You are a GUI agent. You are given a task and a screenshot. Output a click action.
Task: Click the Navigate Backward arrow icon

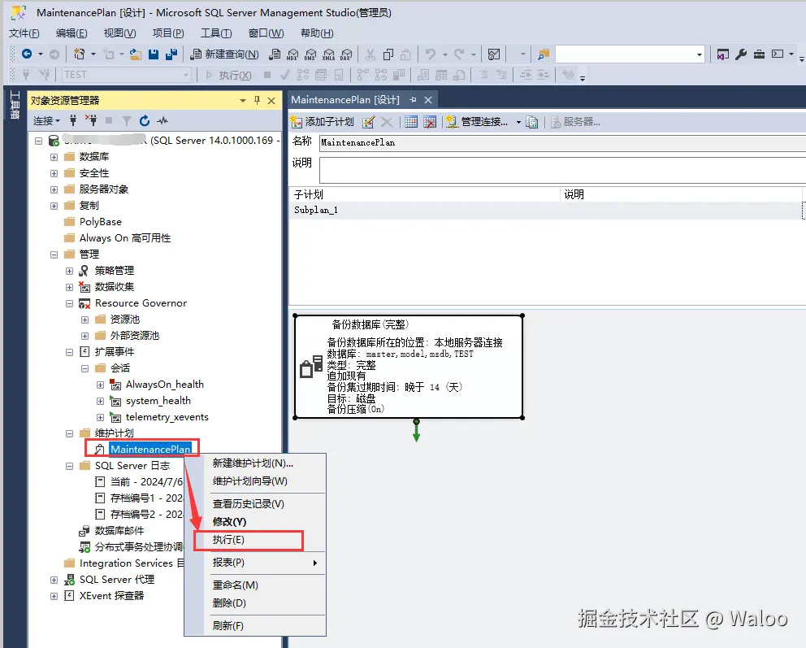click(x=27, y=54)
